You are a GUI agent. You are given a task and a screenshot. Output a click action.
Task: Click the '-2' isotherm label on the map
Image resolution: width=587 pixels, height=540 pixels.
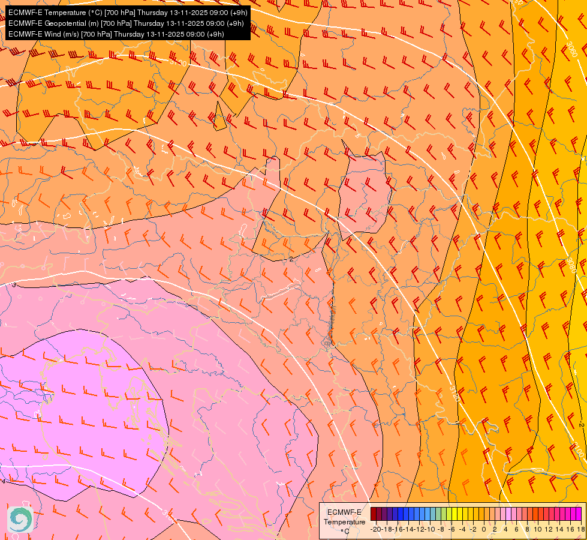(x=582, y=425)
